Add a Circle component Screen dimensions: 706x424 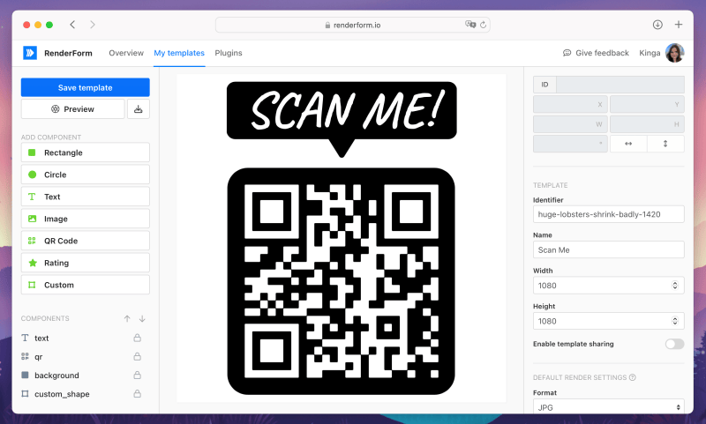click(x=85, y=175)
